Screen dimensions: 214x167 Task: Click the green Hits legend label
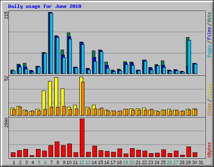pos(209,17)
